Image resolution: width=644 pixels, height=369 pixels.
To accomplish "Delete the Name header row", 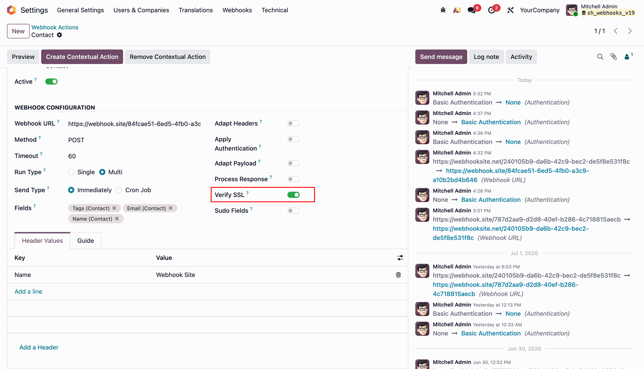I will [398, 275].
